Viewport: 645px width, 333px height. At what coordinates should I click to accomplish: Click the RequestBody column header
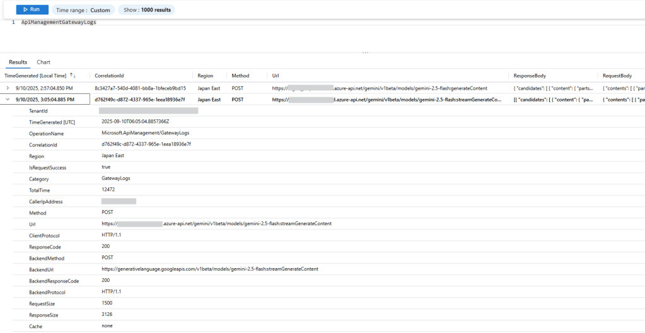(617, 76)
